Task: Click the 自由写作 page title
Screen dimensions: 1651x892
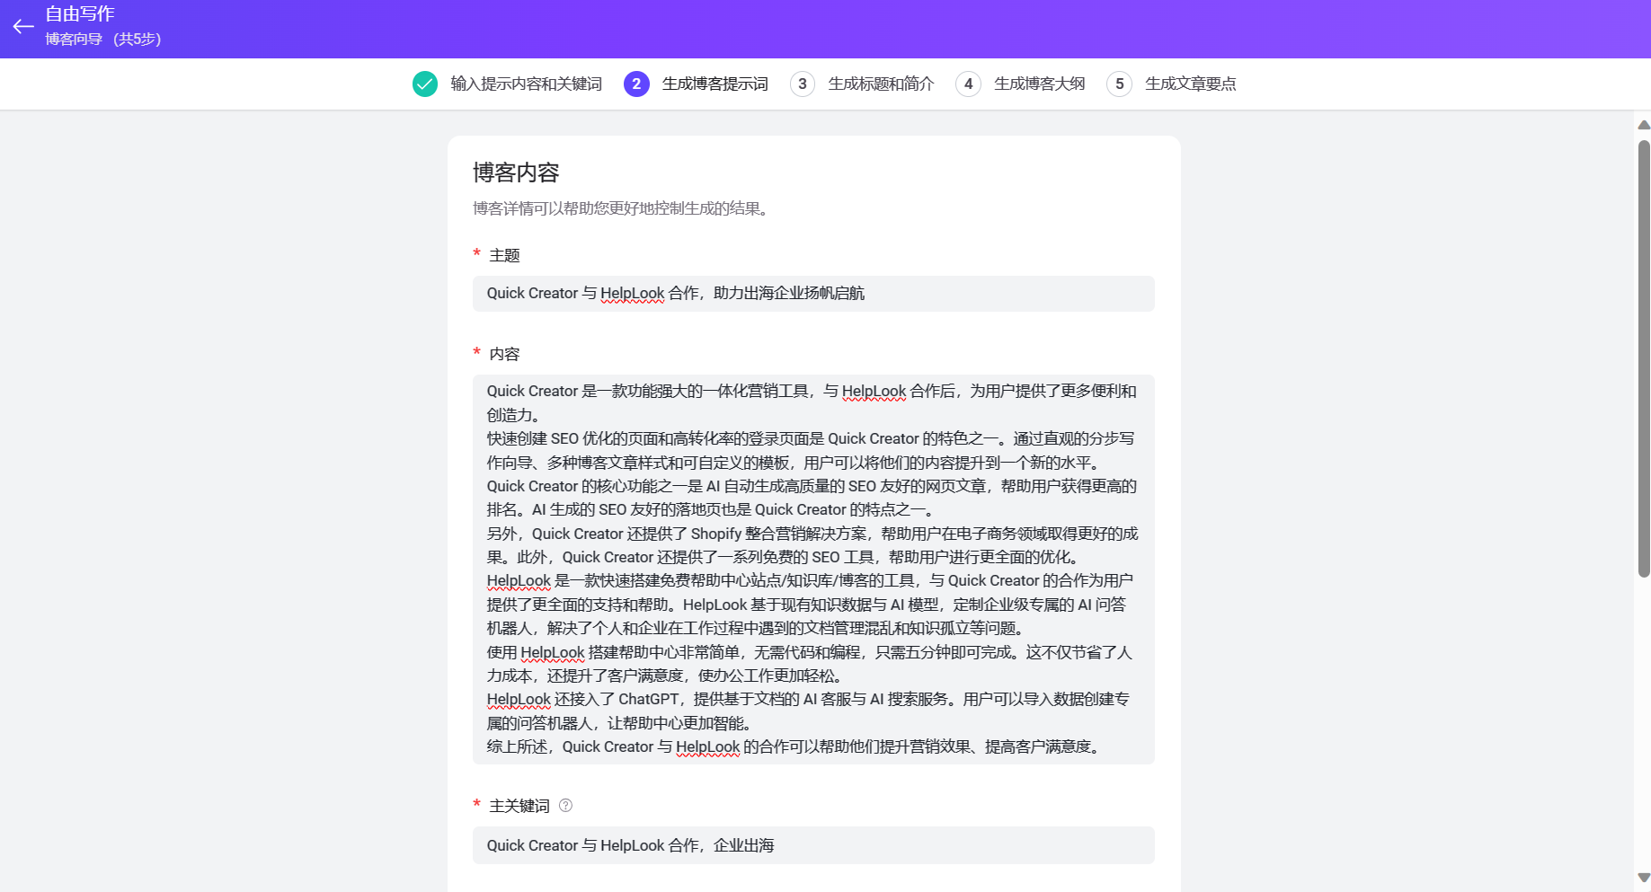Action: 80,14
